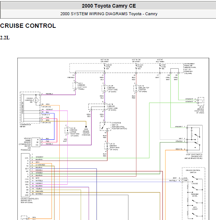This screenshot has height=220, width=216.
Task: Click the SET/COAST switch contact
Action: (195, 202)
